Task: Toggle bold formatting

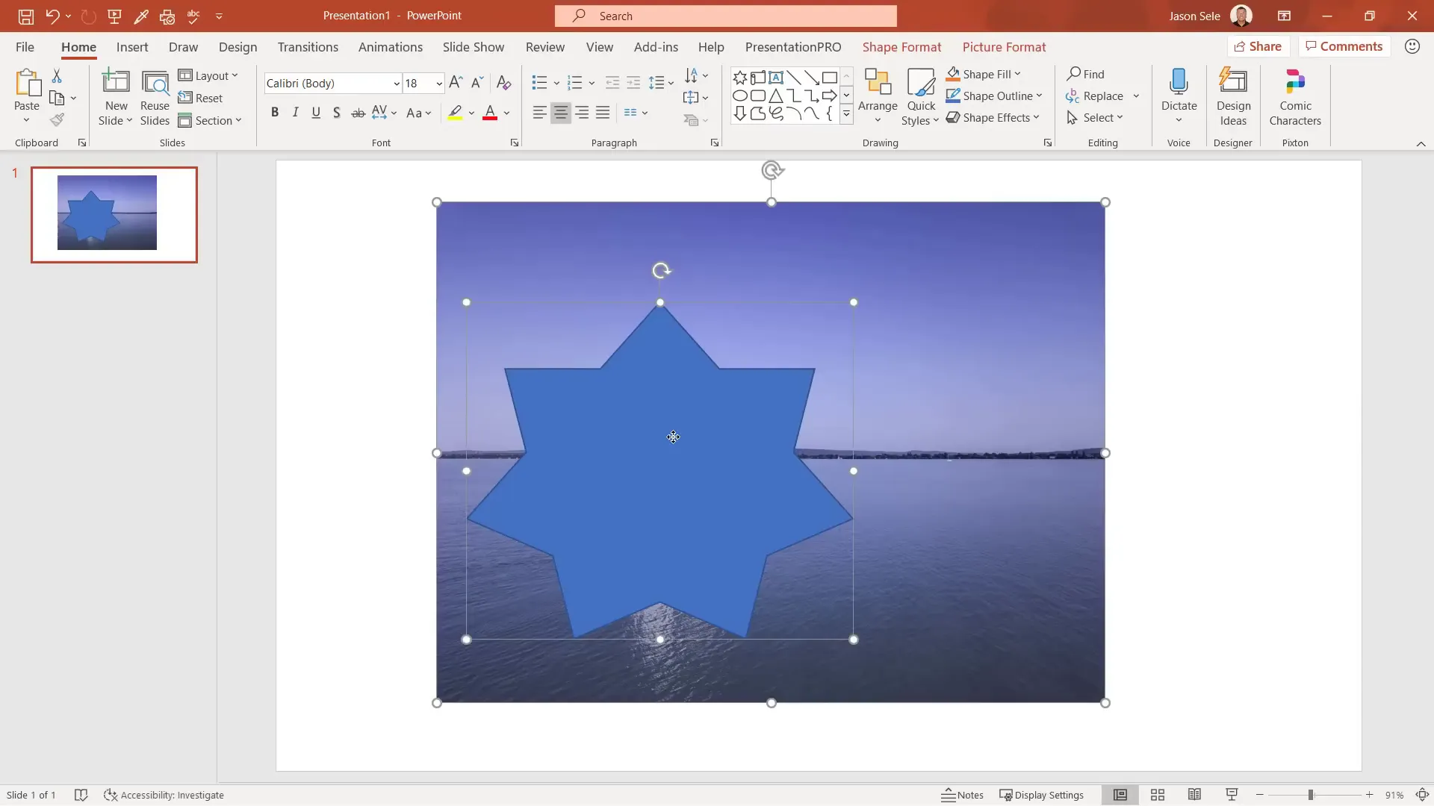Action: (275, 113)
